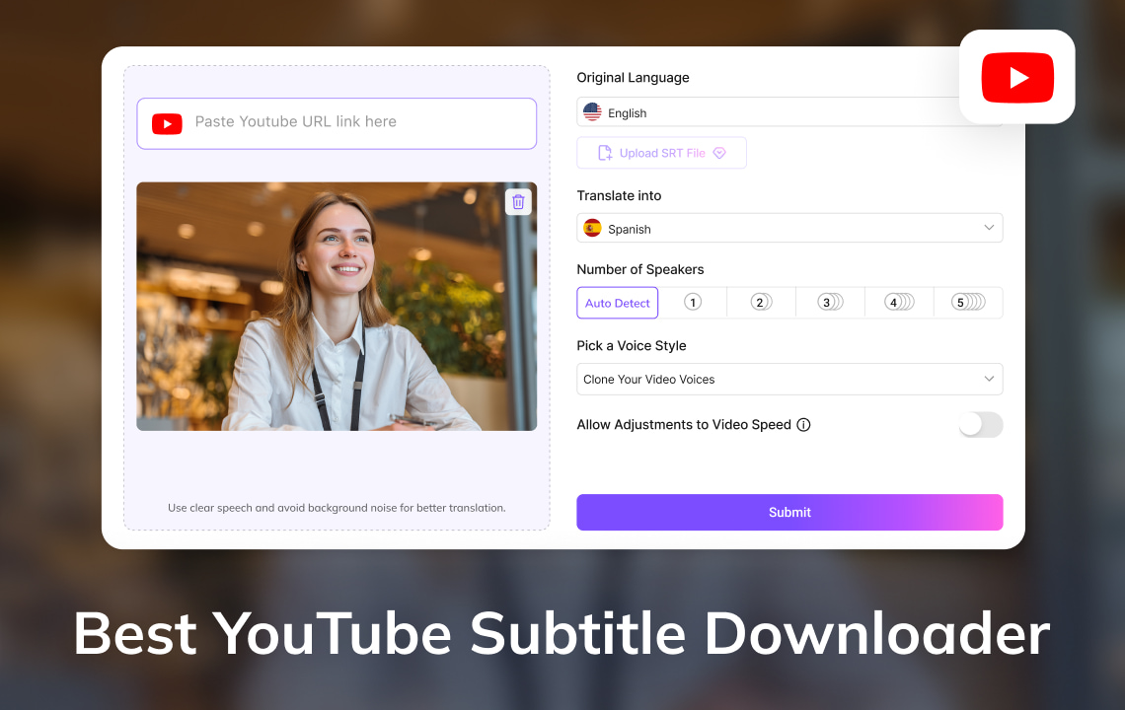
Task: Click the Upload SRT File button
Action: pyautogui.click(x=661, y=152)
